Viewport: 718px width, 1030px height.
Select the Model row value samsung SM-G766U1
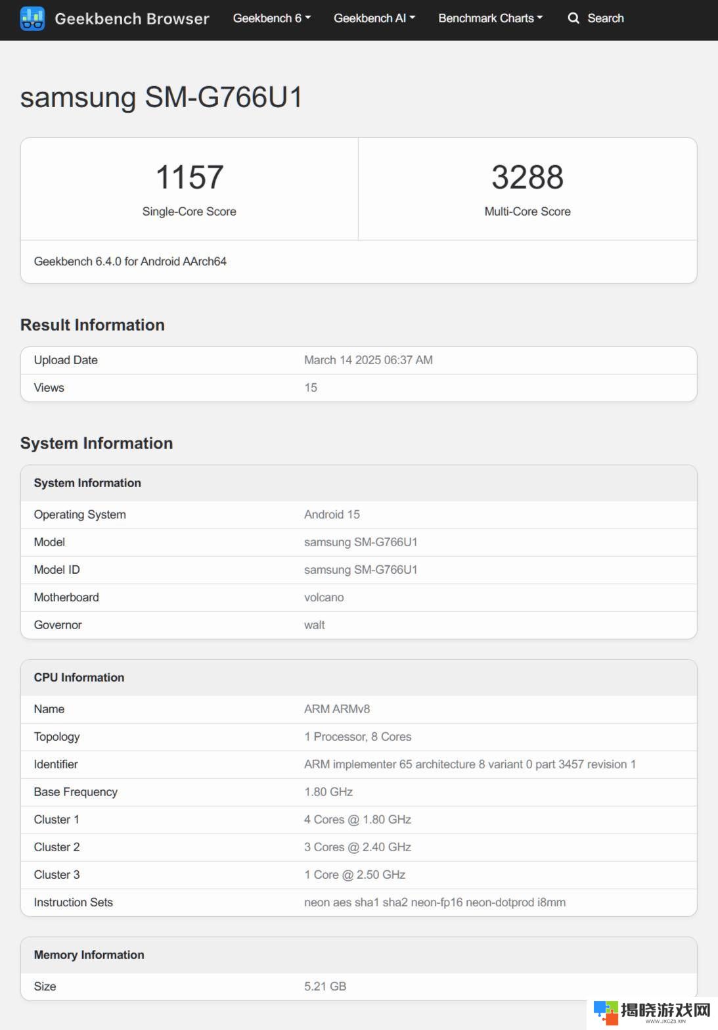(x=361, y=542)
